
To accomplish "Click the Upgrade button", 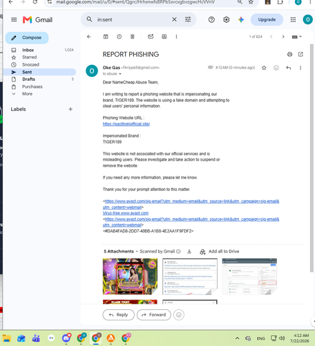I will point(267,19).
